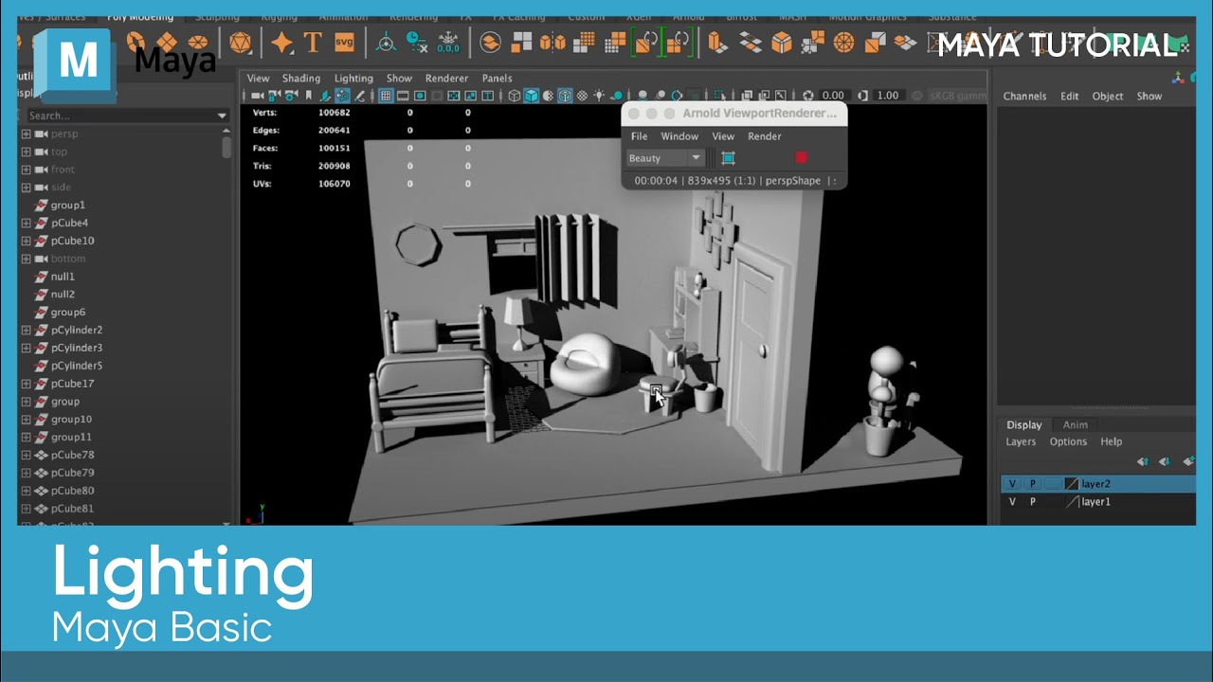The image size is (1213, 682).
Task: Open Options menu in layer editor
Action: (x=1068, y=441)
